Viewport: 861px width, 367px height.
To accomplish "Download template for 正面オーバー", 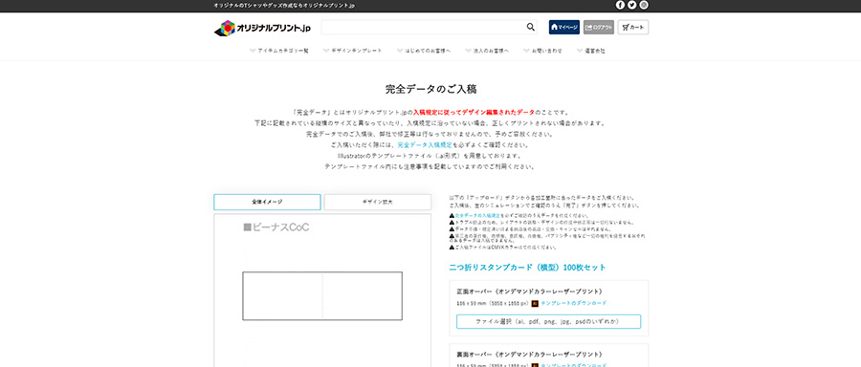I will 574,303.
